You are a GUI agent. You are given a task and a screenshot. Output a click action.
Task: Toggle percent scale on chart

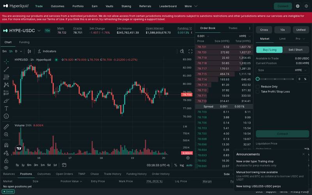coord(175,165)
